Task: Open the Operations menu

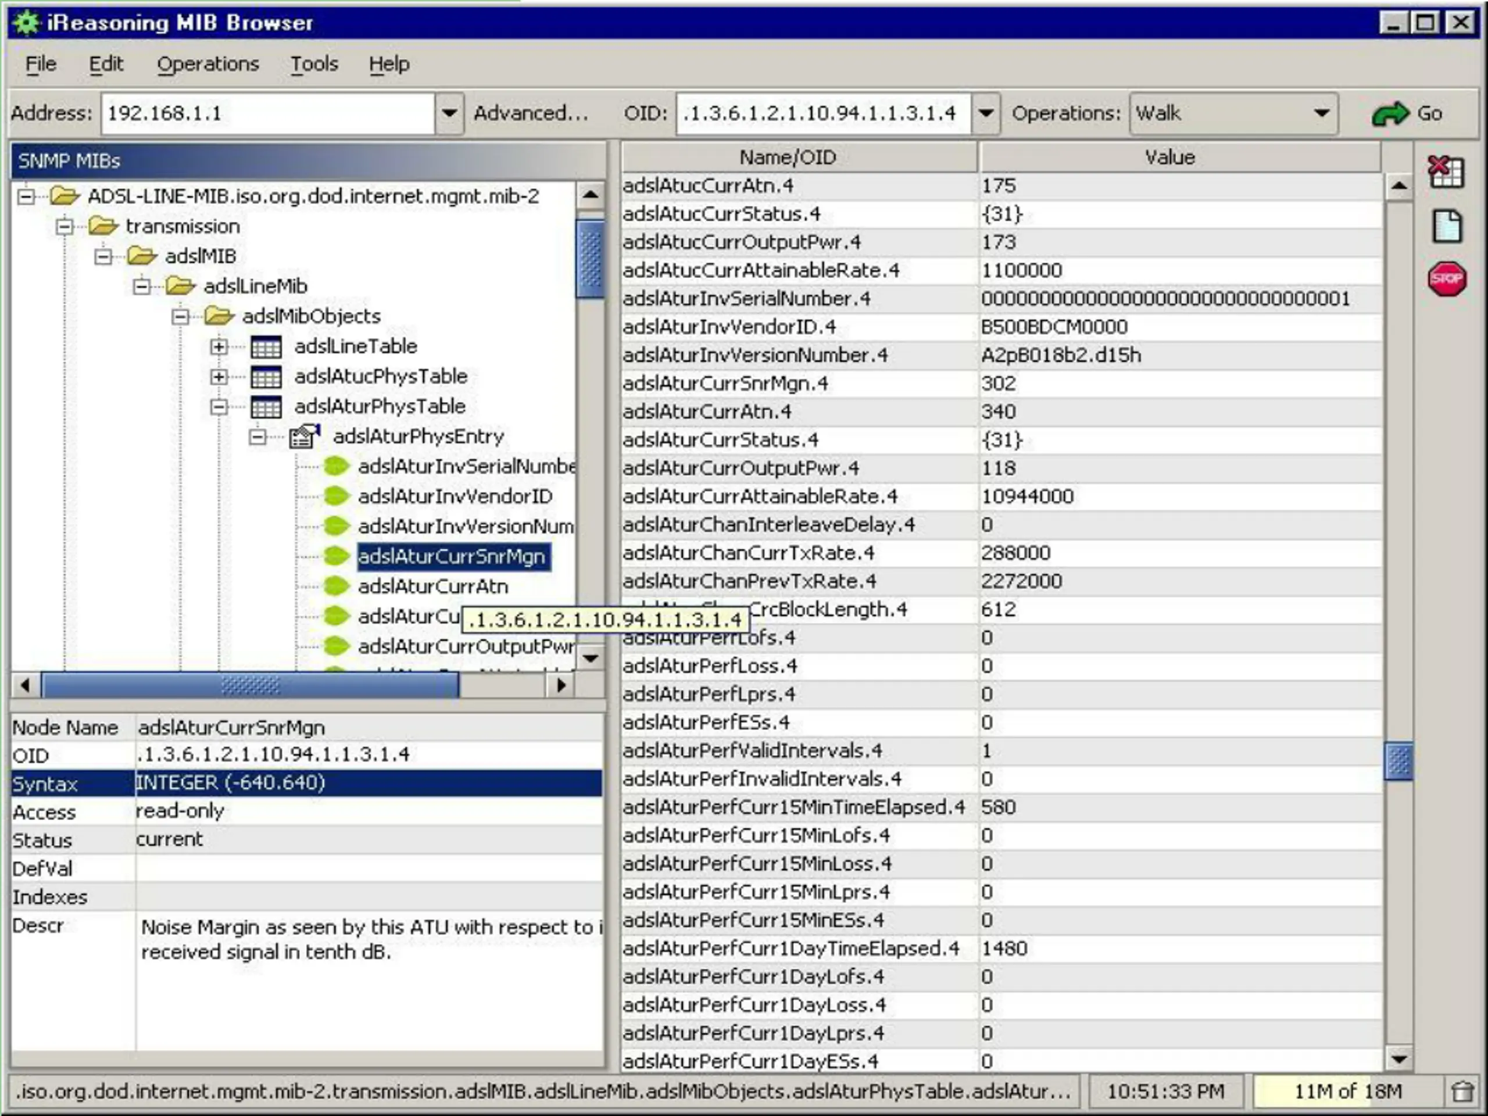Action: 208,64
